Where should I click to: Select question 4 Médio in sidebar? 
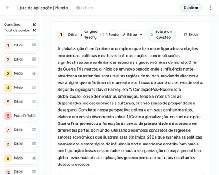(x=20, y=87)
